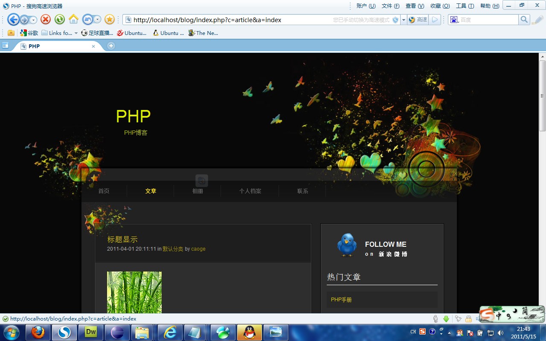This screenshot has height=341, width=546.
Task: Open the 查看 (V) menu
Action: pyautogui.click(x=415, y=6)
